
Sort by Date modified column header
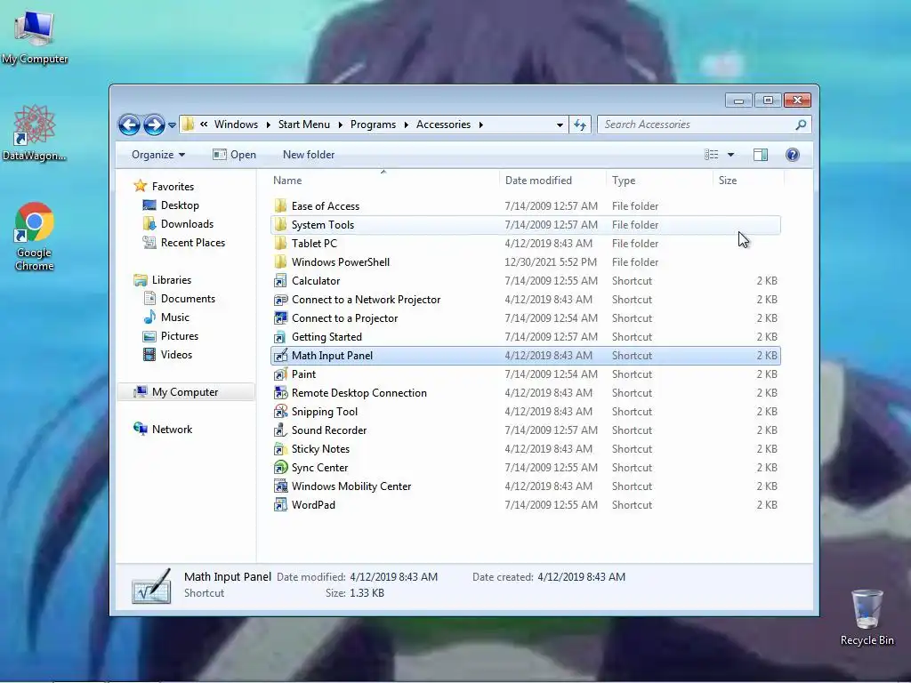[x=552, y=180]
